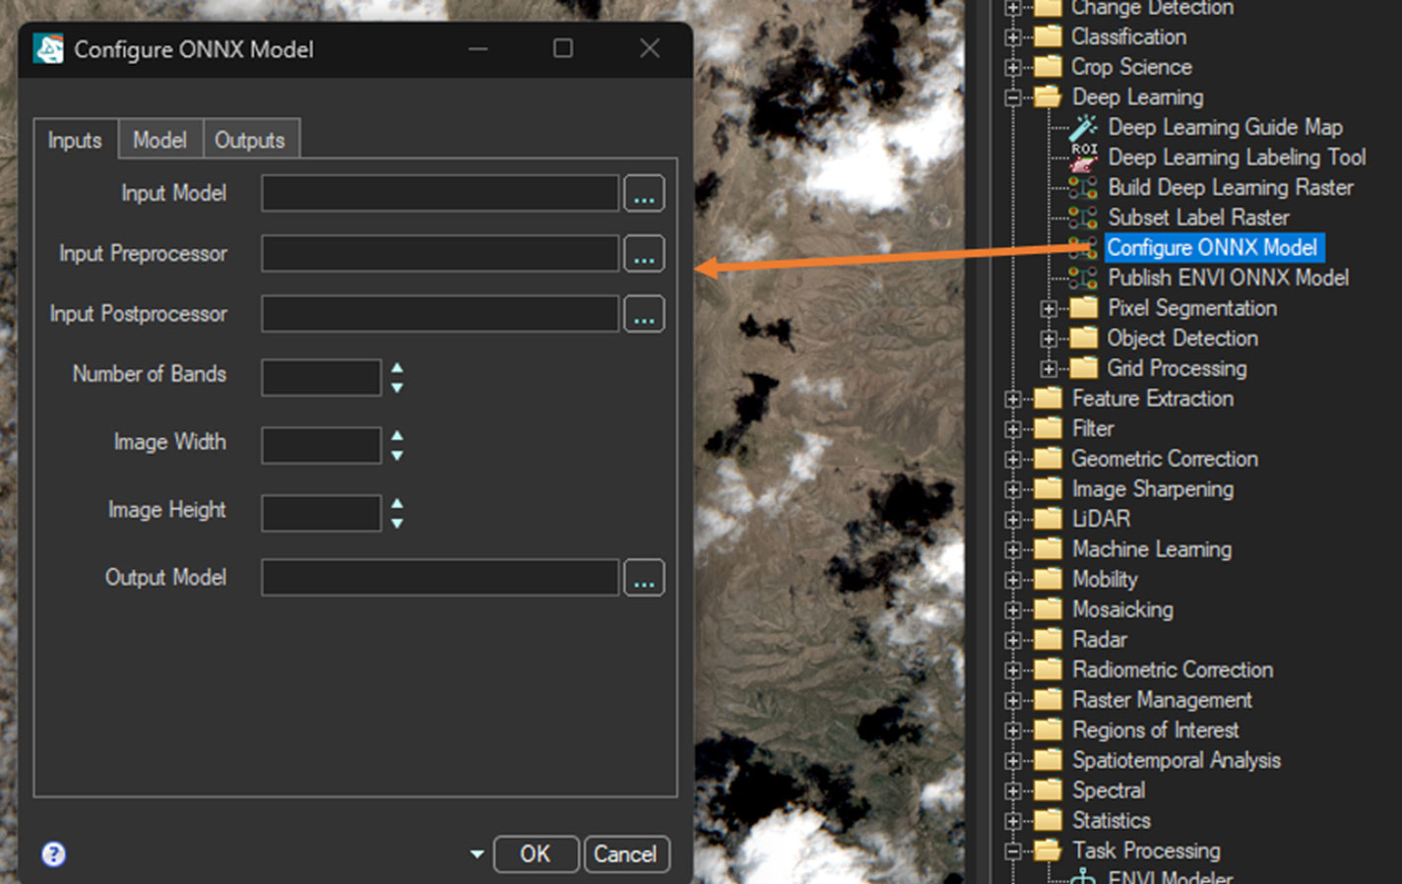The width and height of the screenshot is (1402, 884).
Task: Browse for Output Model location
Action: (x=644, y=578)
